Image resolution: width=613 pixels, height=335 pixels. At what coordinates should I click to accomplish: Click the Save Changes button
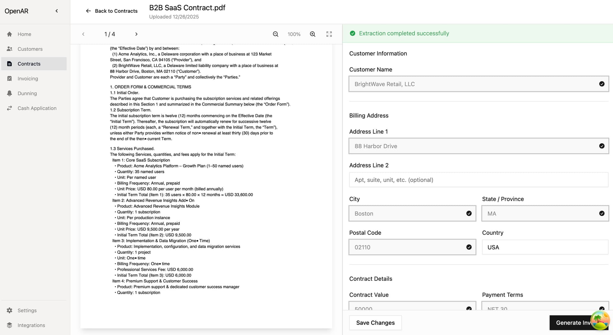pyautogui.click(x=375, y=323)
